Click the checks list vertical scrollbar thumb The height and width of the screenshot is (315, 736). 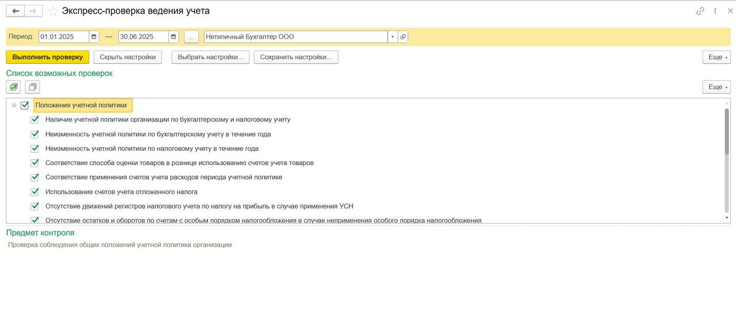point(727,131)
